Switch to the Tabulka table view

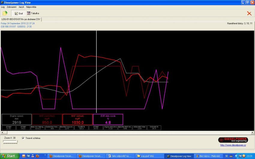[33, 13]
